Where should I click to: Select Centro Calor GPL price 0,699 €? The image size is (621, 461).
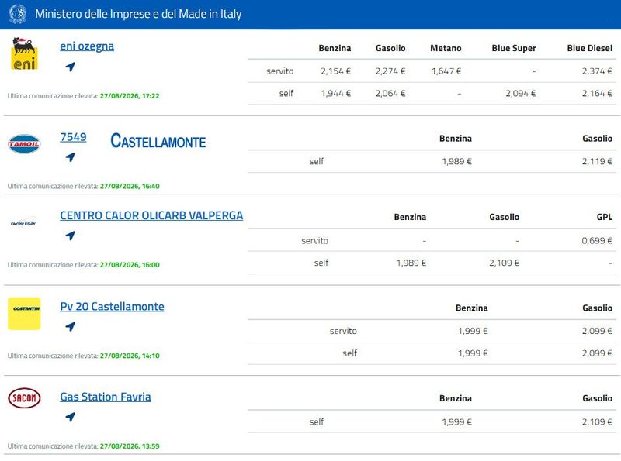[x=597, y=240]
